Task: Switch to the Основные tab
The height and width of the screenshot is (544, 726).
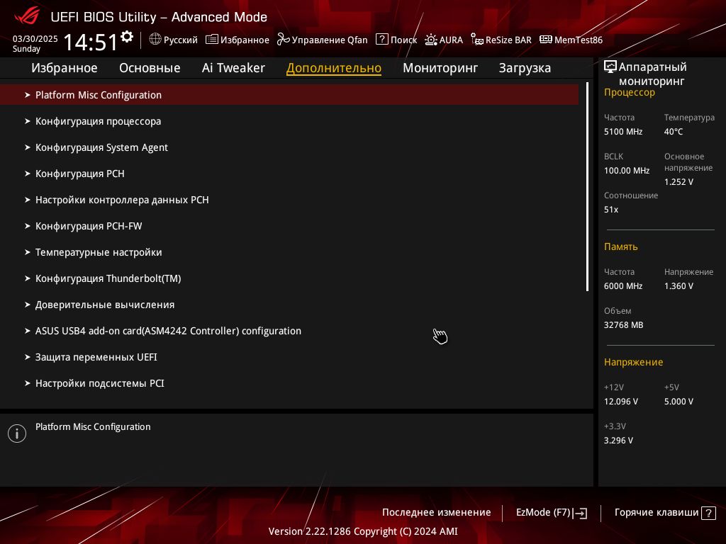Action: coord(150,68)
